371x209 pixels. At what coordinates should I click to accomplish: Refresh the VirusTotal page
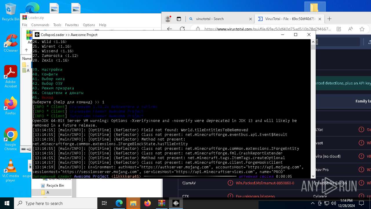tap(182, 29)
